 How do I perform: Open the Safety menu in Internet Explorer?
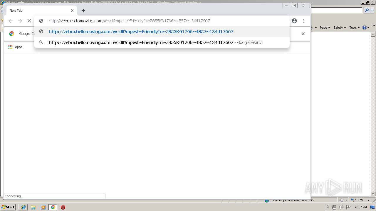pos(340,28)
